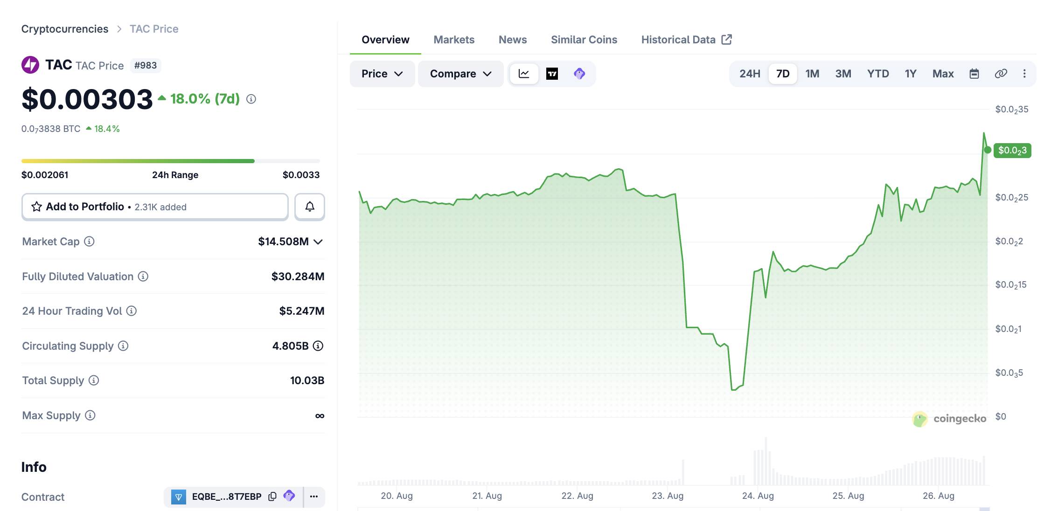Open the purple GeckoTerminal chart icon

(x=579, y=74)
